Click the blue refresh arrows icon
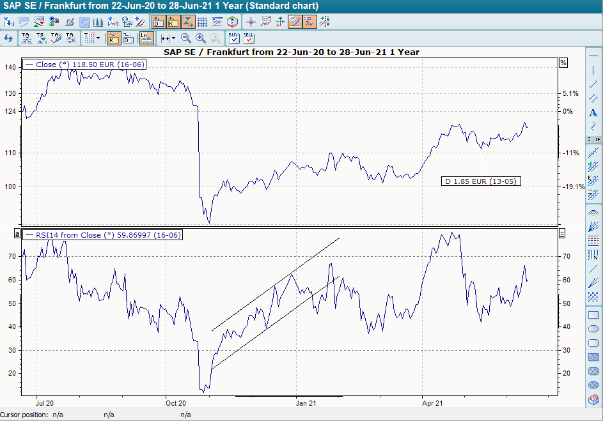This screenshot has height=421, width=603. coord(9,38)
